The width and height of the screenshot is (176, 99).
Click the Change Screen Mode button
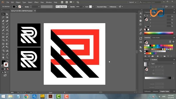5,75
